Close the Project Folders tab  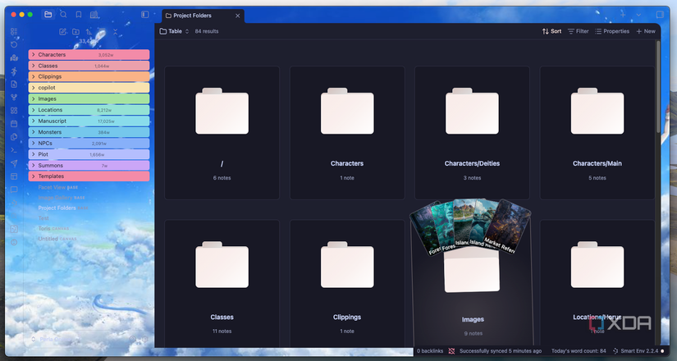[x=237, y=16]
